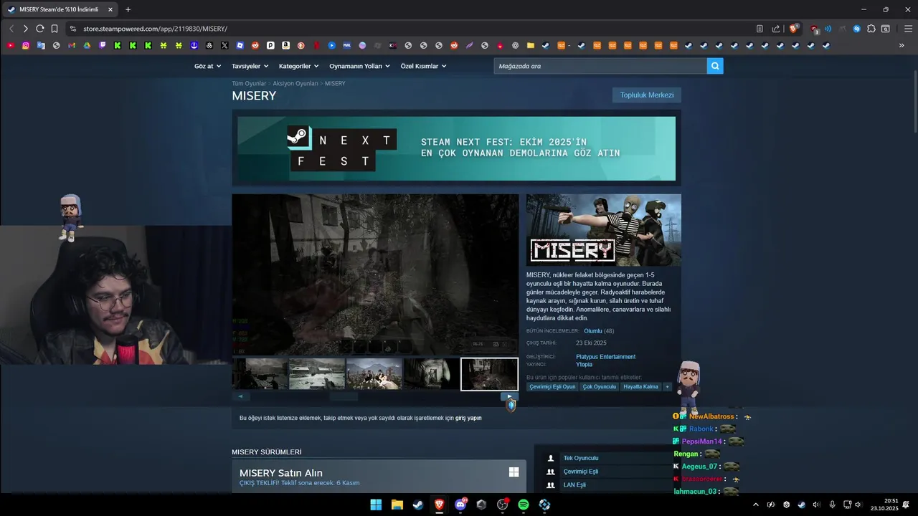Open the Topluluk Merkezi button
The width and height of the screenshot is (918, 516).
point(647,95)
